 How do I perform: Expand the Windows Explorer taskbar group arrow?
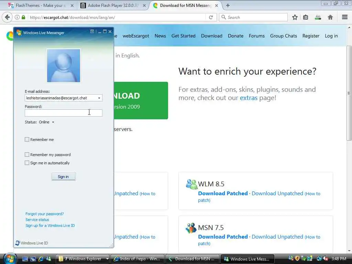point(107,259)
